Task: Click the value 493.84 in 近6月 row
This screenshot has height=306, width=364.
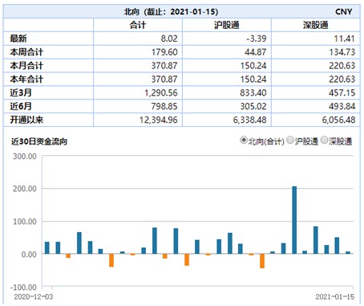Action: tap(342, 106)
